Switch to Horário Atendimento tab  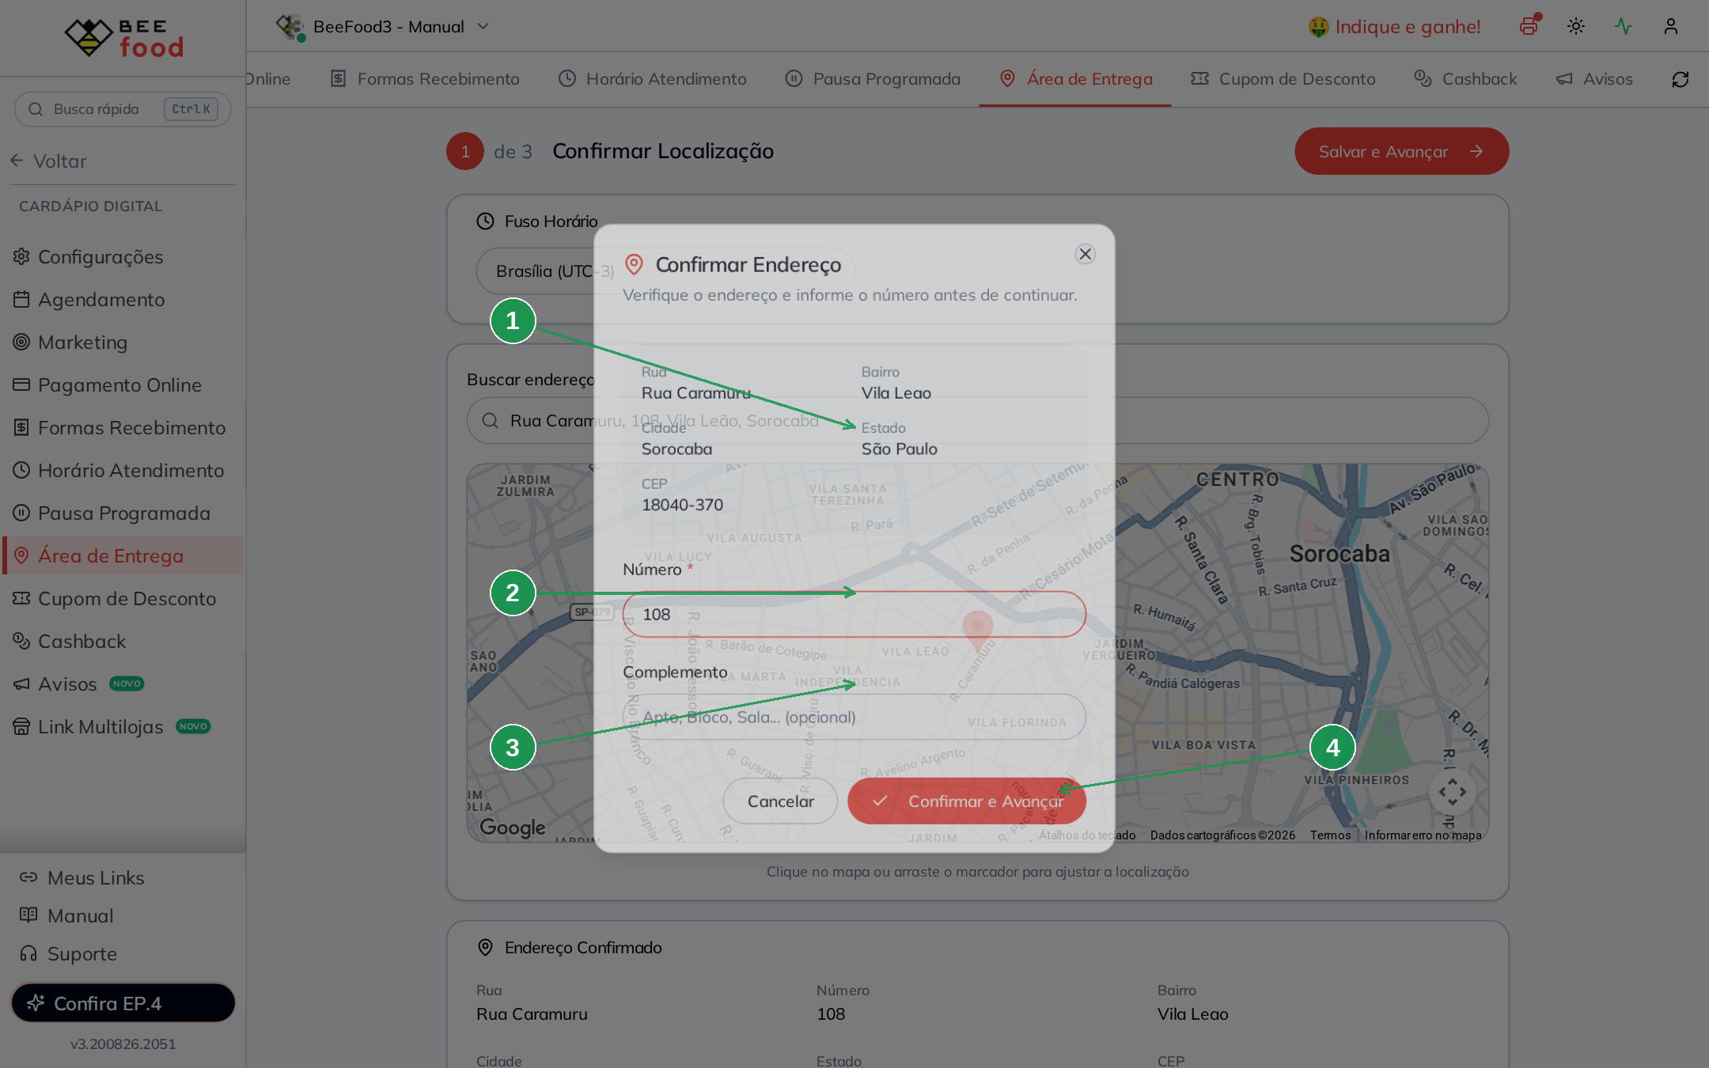pyautogui.click(x=652, y=79)
